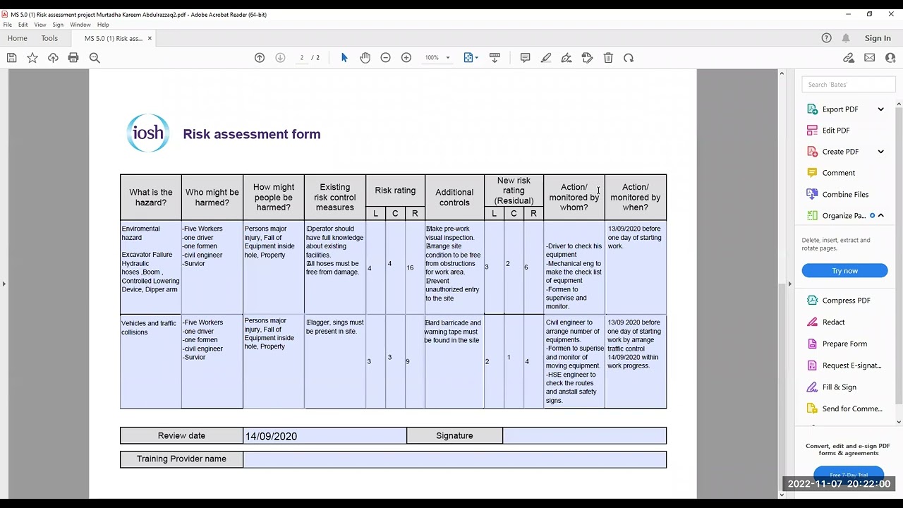This screenshot has height=508, width=903.
Task: Open the Sign menu
Action: 58,25
